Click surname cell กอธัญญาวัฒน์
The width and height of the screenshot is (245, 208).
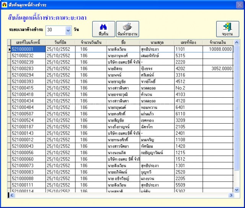click(157, 153)
